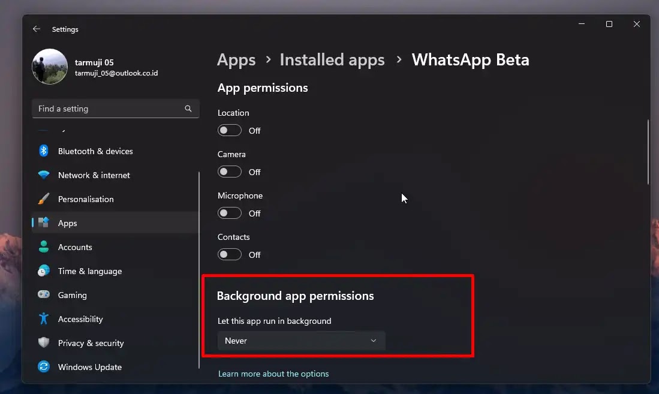
Task: Go to Network & internet
Action: point(115,175)
